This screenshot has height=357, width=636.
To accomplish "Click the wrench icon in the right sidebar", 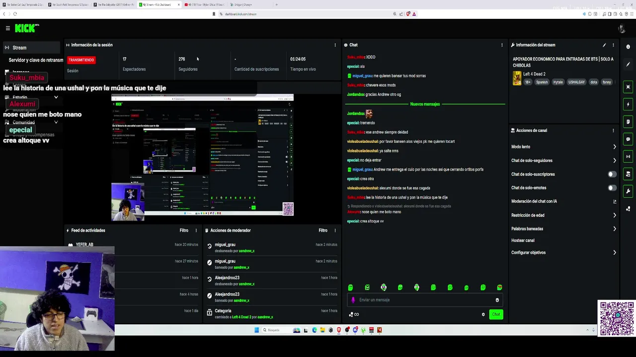I will [628, 191].
